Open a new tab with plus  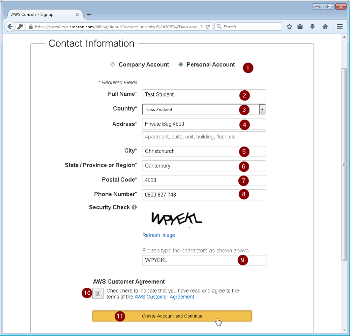point(89,14)
